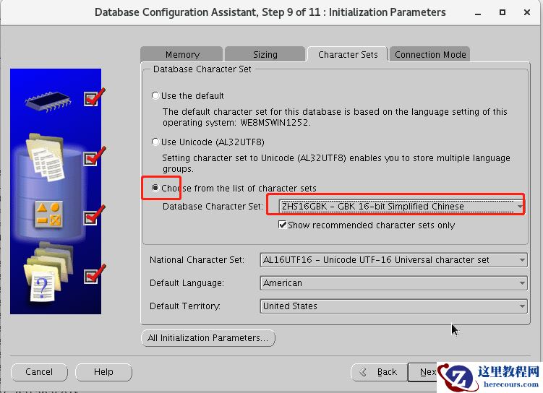Go to the Connection Mode tab
The image size is (543, 393).
click(429, 55)
